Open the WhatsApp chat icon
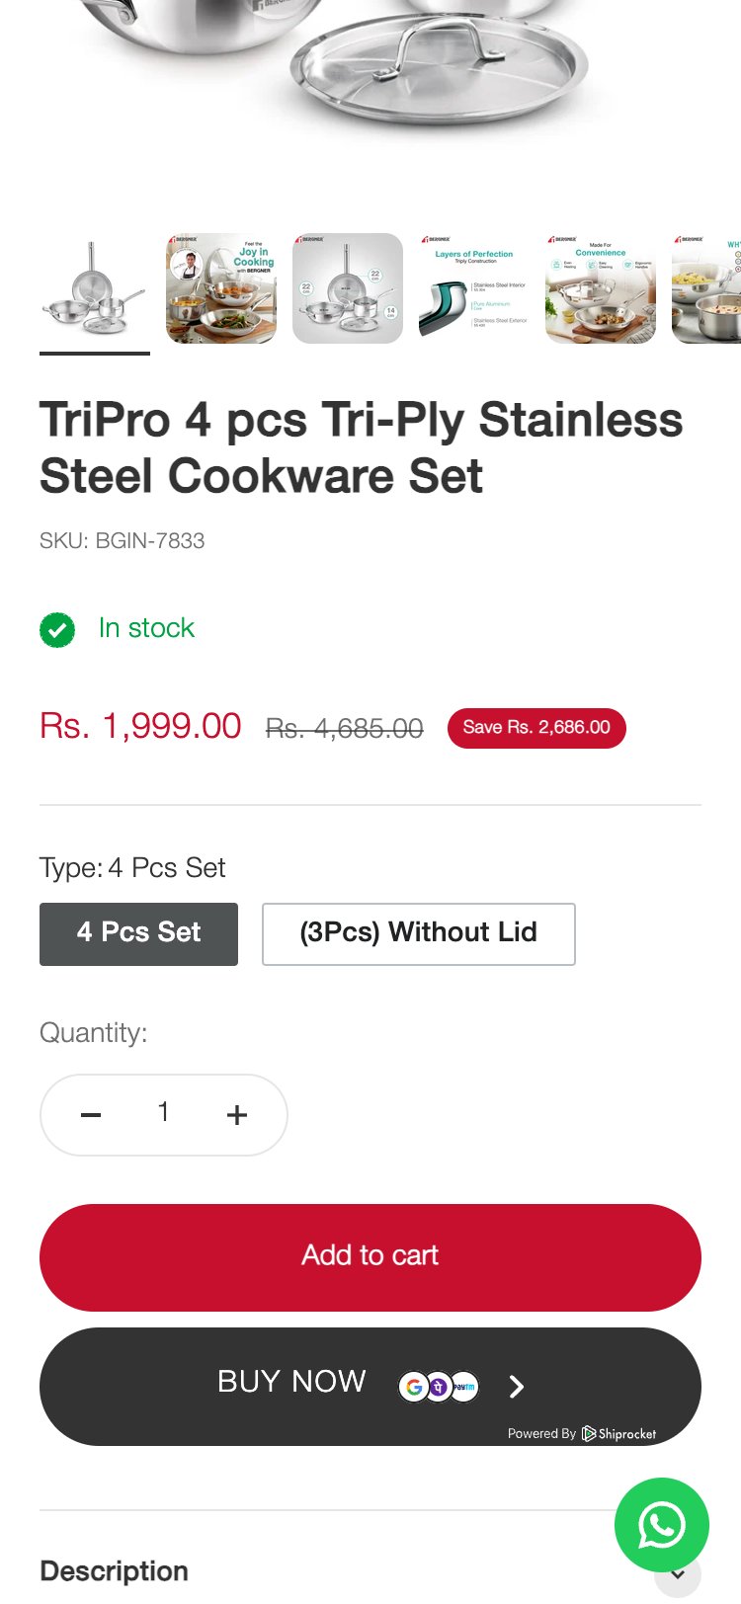 point(661,1526)
